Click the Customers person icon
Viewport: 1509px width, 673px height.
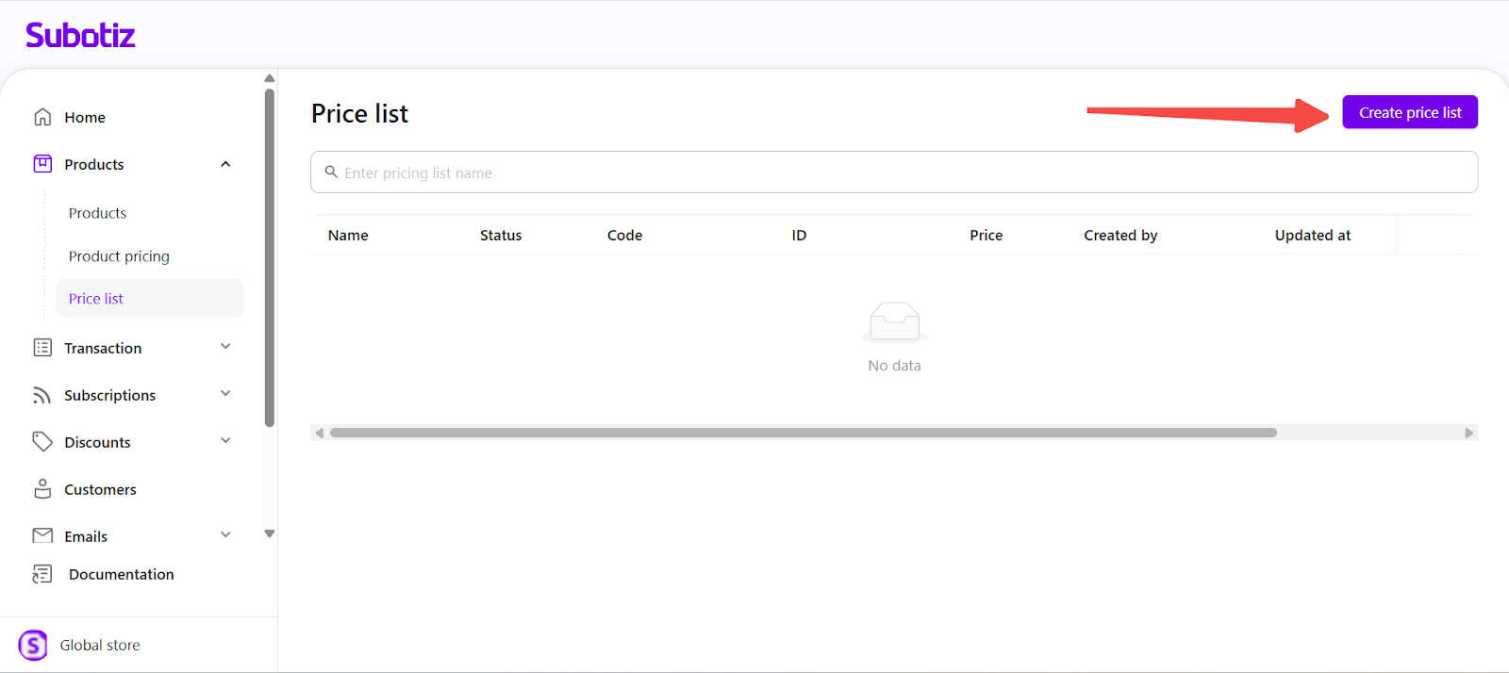42,489
